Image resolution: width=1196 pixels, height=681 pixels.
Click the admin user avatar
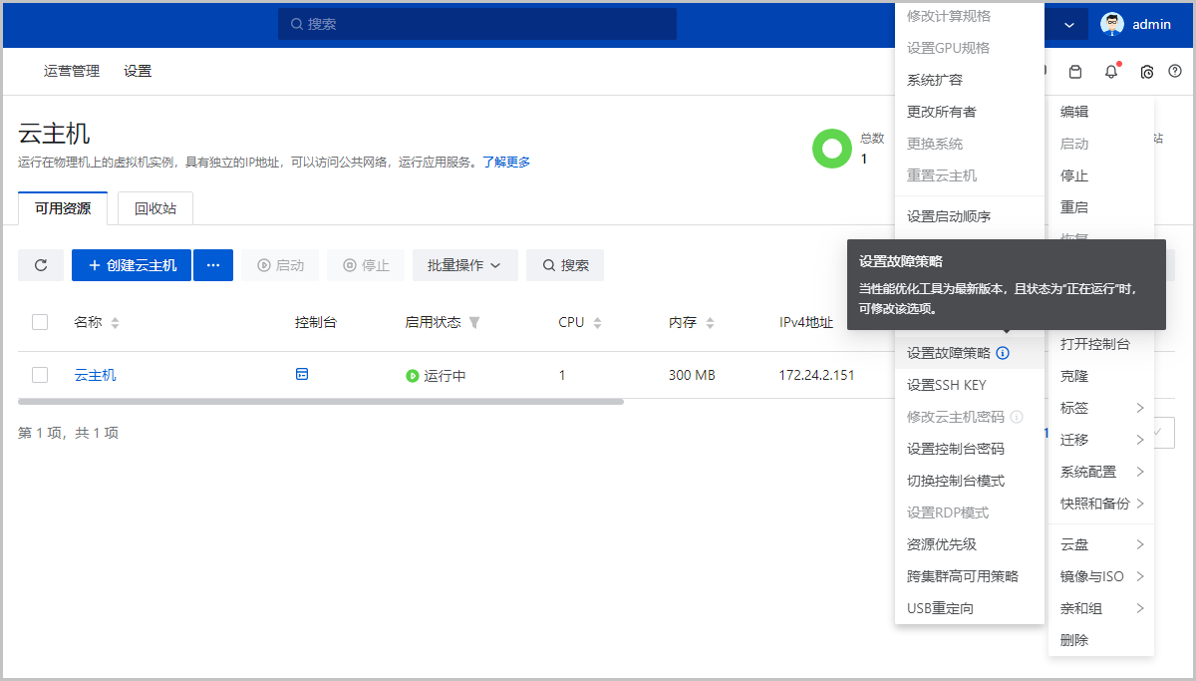(1112, 24)
